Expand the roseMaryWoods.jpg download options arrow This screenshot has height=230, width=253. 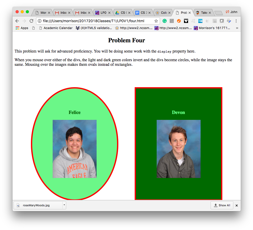(x=64, y=205)
